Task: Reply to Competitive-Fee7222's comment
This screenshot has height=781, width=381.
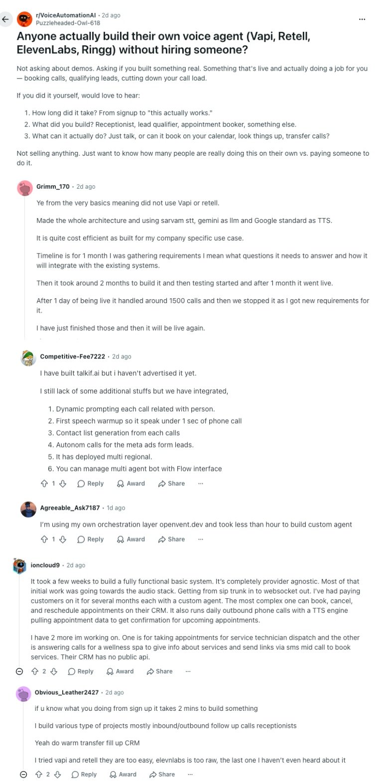Action: pos(91,483)
